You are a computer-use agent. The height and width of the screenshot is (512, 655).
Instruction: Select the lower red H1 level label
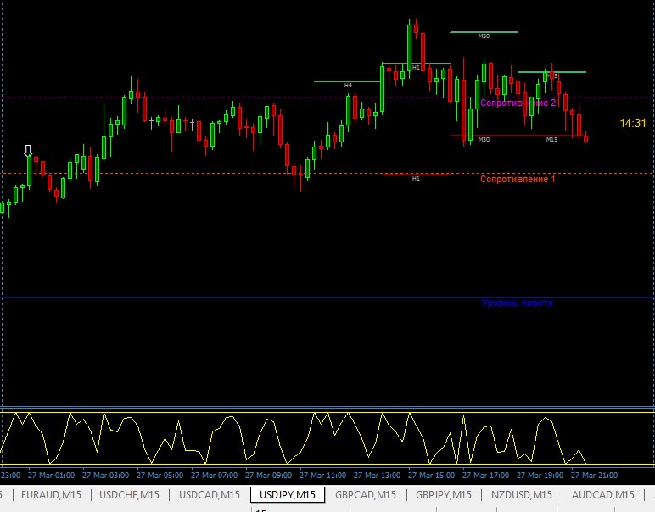[416, 178]
